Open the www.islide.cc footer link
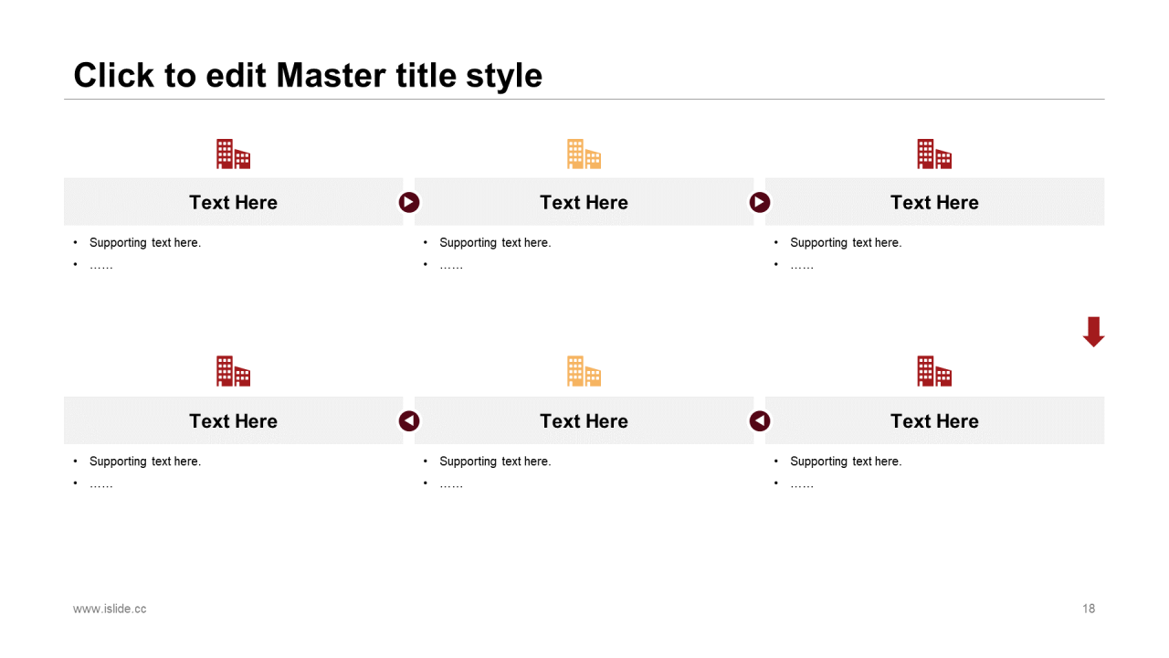This screenshot has width=1169, height=658. (110, 609)
